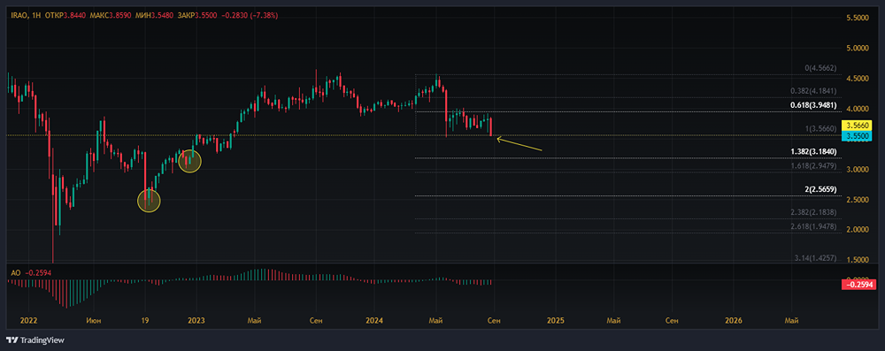Screen dimensions: 885x351
Task: Click the 2024 label on time axis
Action: [374, 321]
